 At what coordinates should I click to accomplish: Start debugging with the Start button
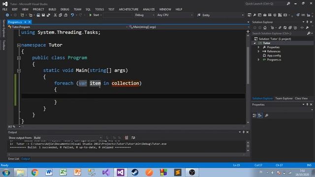(94, 15)
